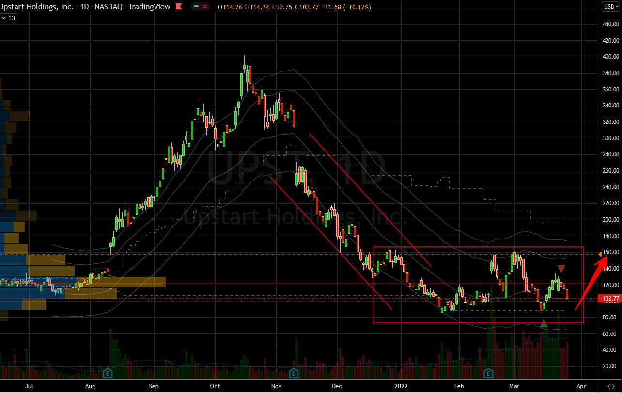The height and width of the screenshot is (393, 622).
Task: Click the open value O114.26
Action: (x=231, y=7)
